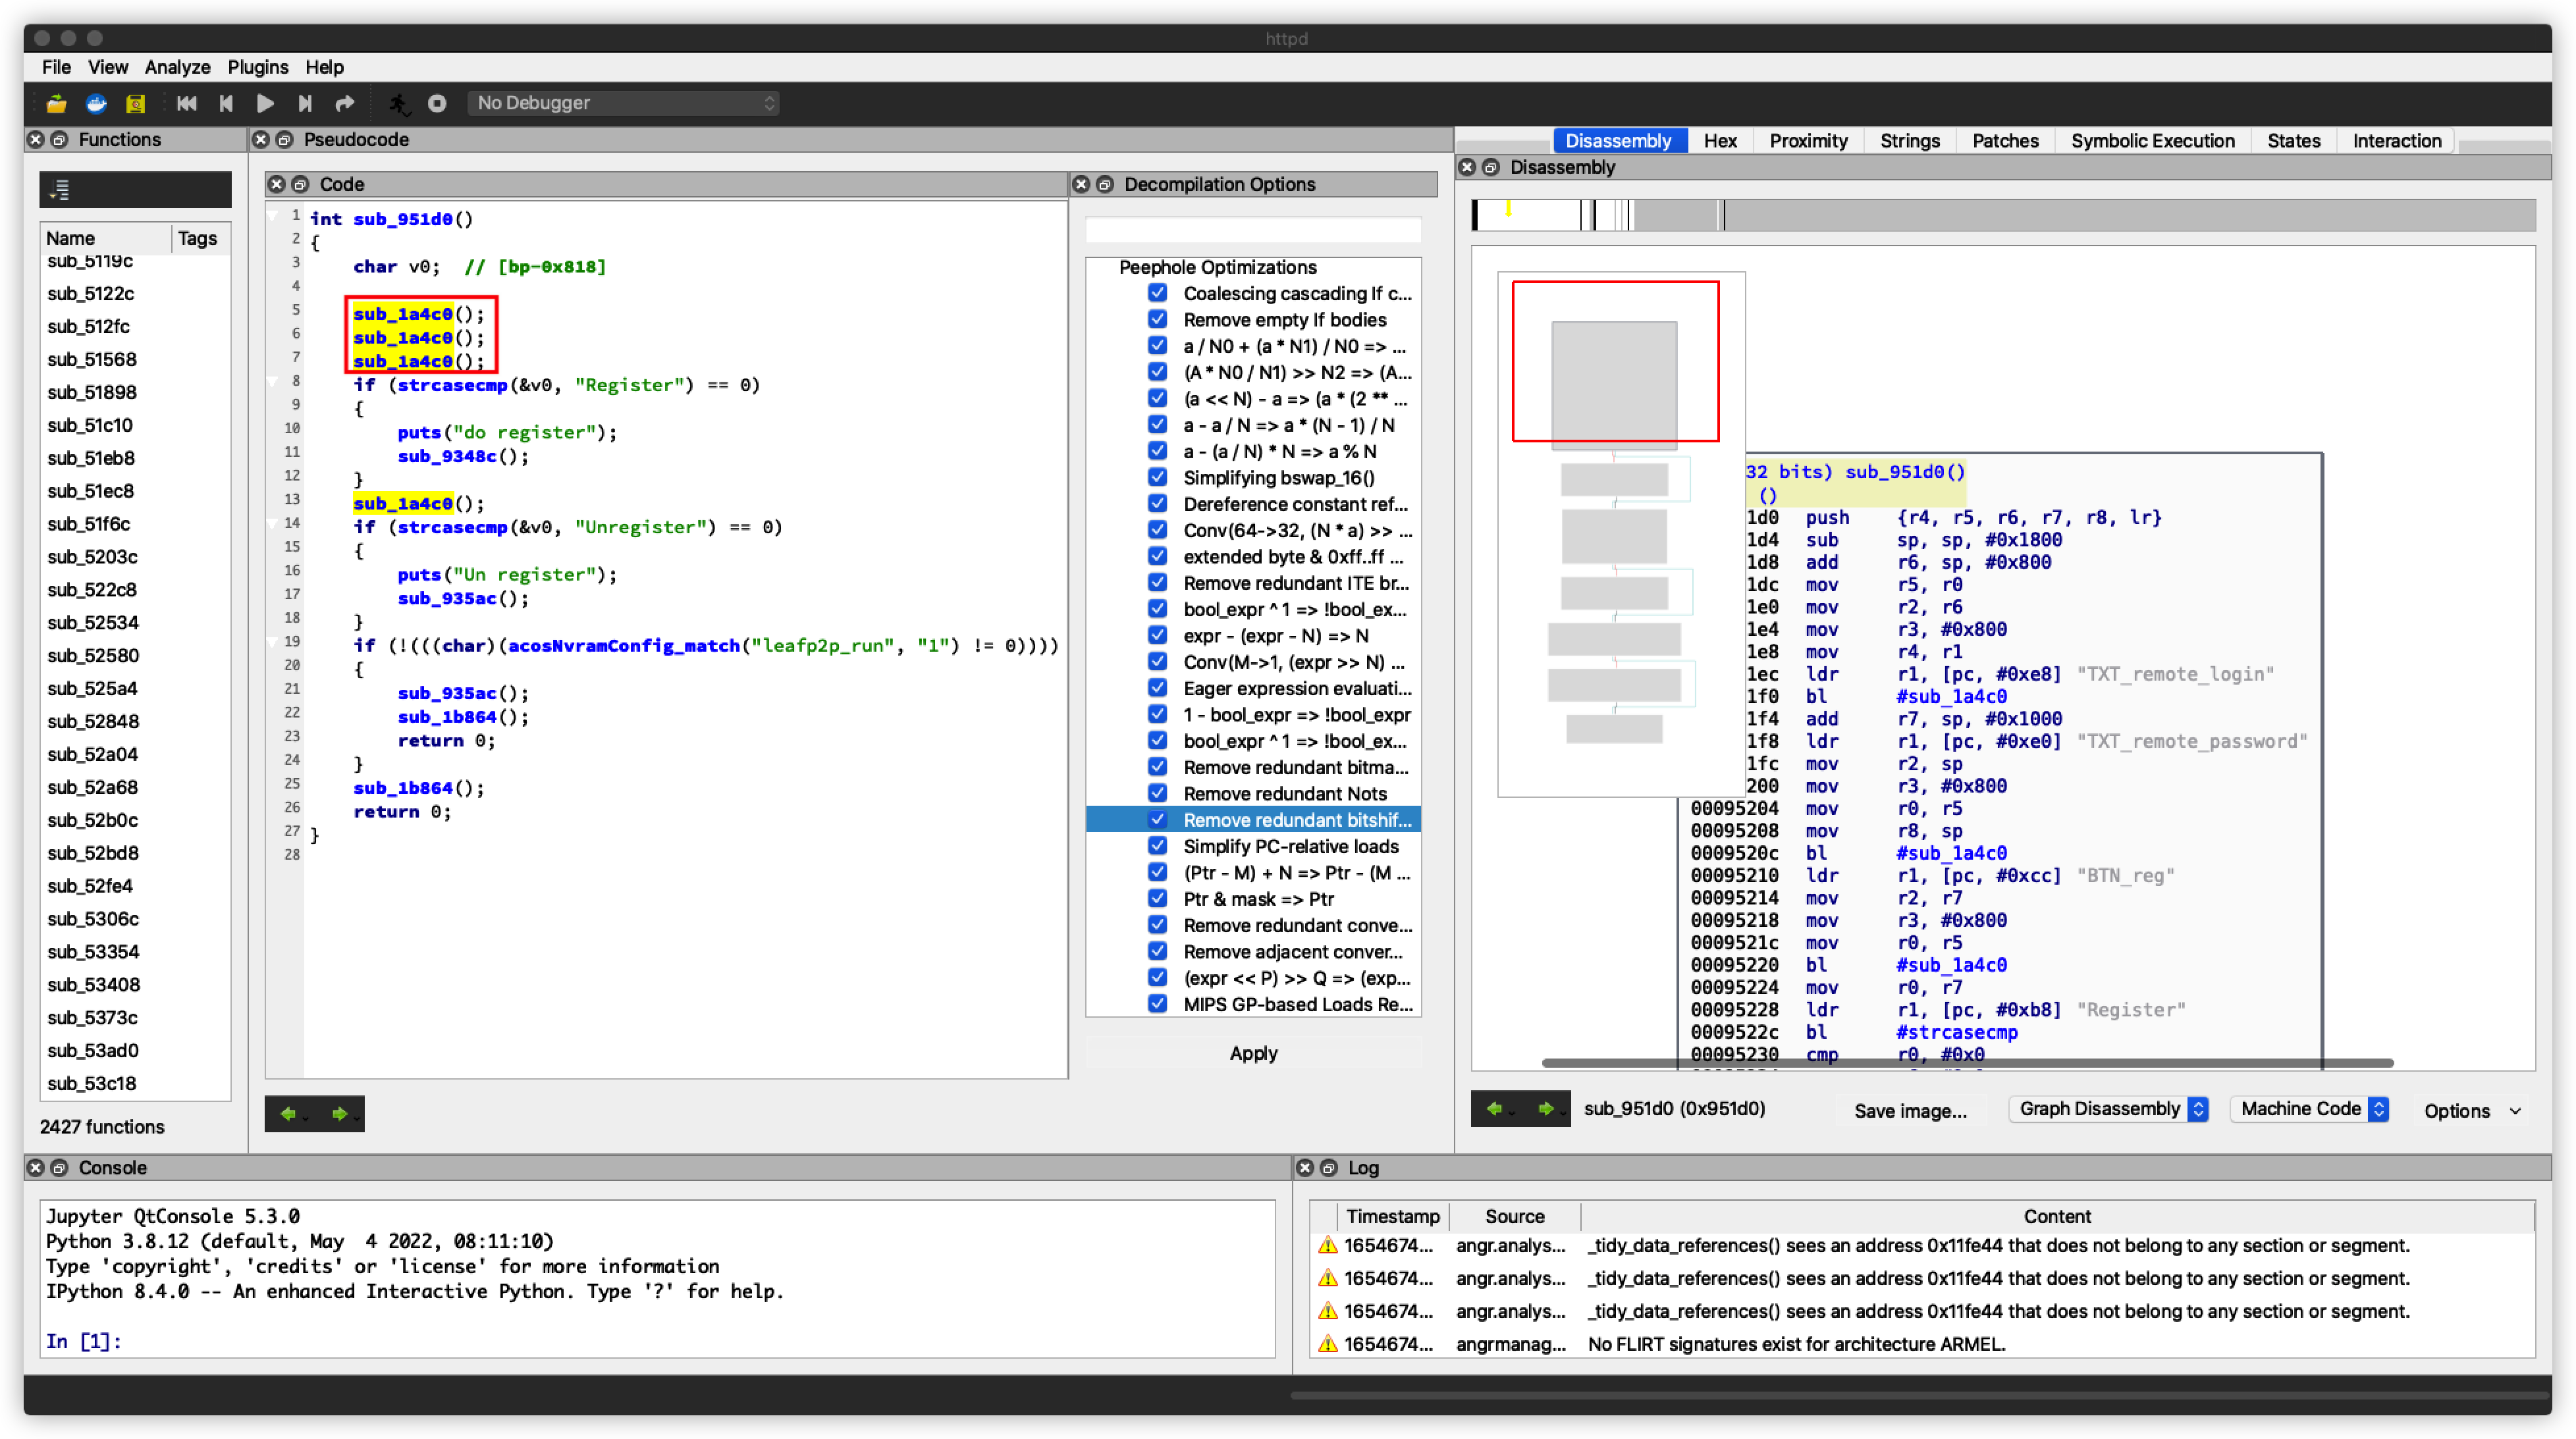Switch to the Strings tab
The width and height of the screenshot is (2576, 1439).
pyautogui.click(x=1909, y=140)
